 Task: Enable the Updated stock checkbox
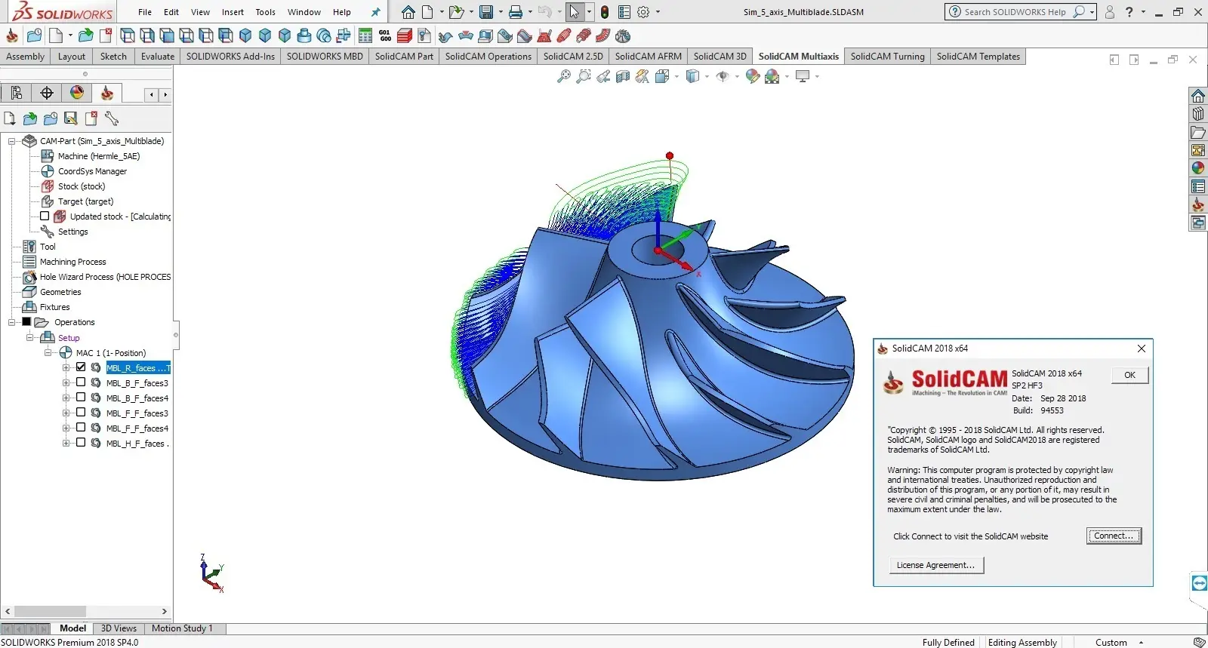point(45,216)
